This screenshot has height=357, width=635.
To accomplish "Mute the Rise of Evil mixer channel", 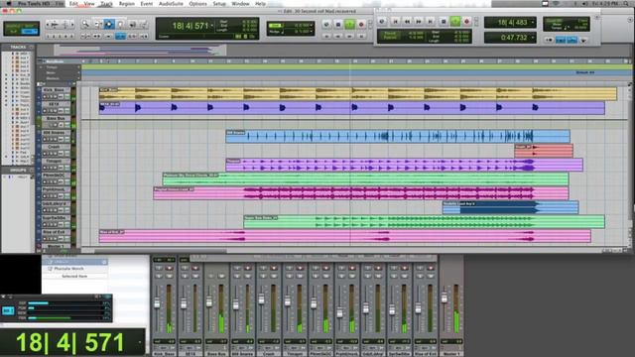I will pyautogui.click(x=430, y=276).
